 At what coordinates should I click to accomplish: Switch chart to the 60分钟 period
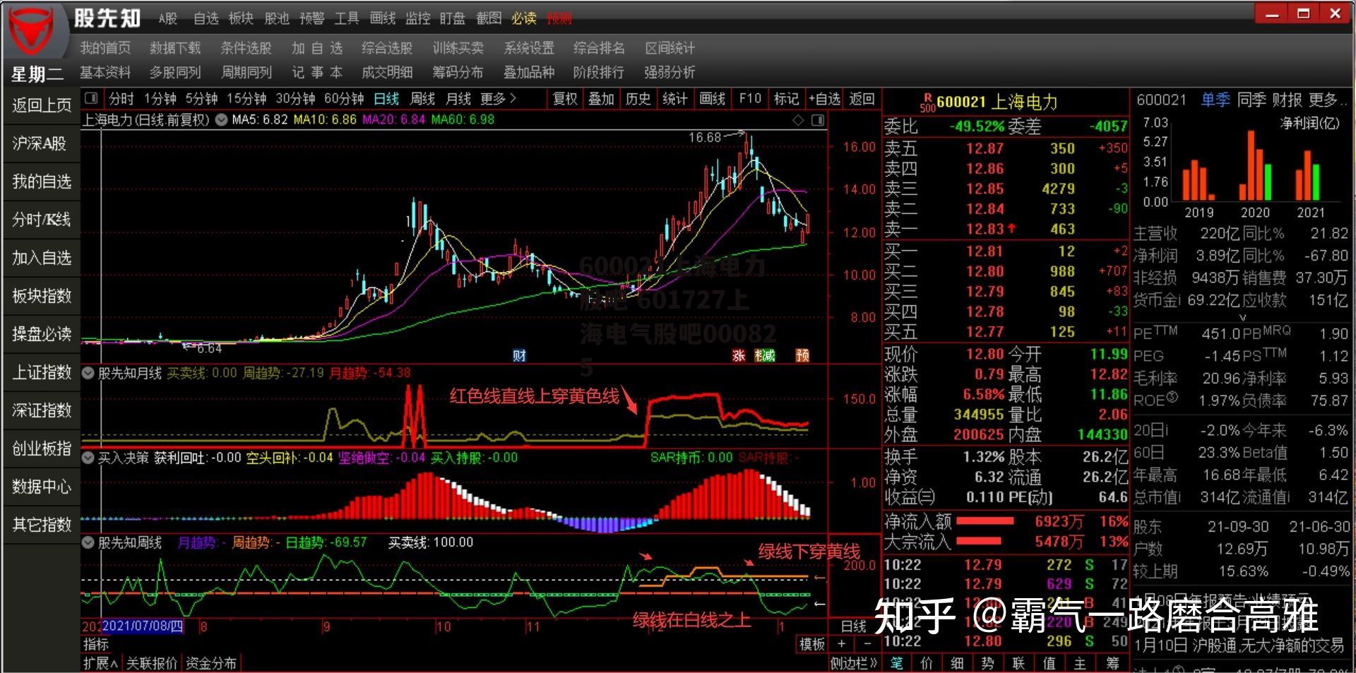344,99
